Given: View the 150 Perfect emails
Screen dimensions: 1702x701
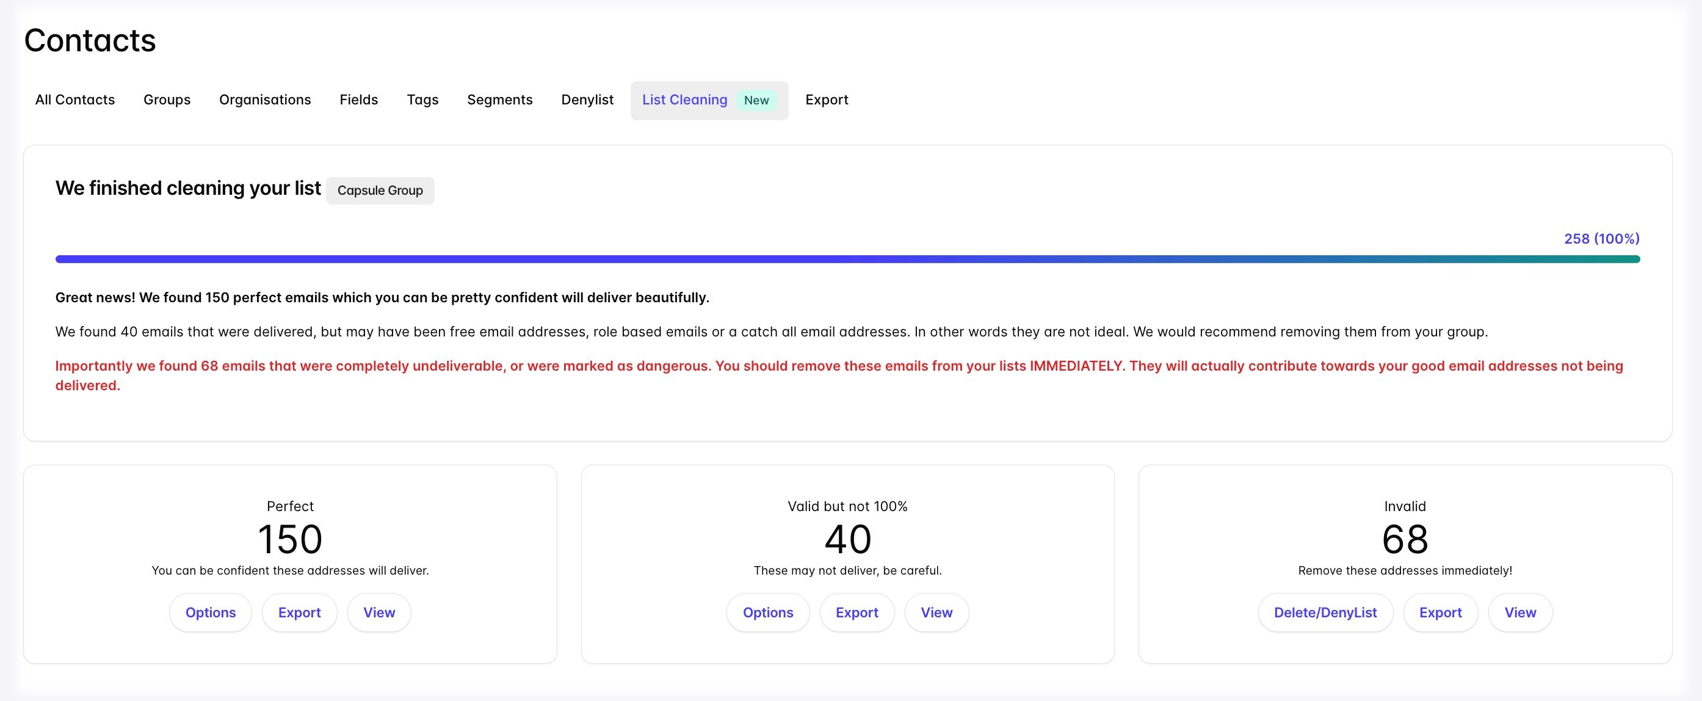Looking at the screenshot, I should coord(378,612).
